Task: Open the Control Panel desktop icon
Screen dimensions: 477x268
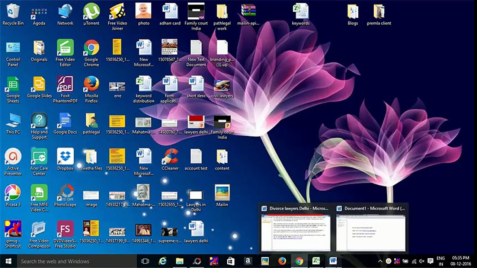Action: [13, 54]
